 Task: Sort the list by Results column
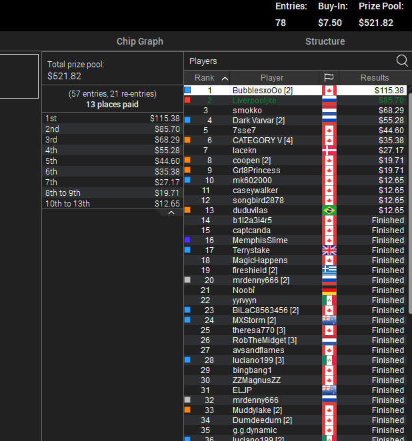375,78
